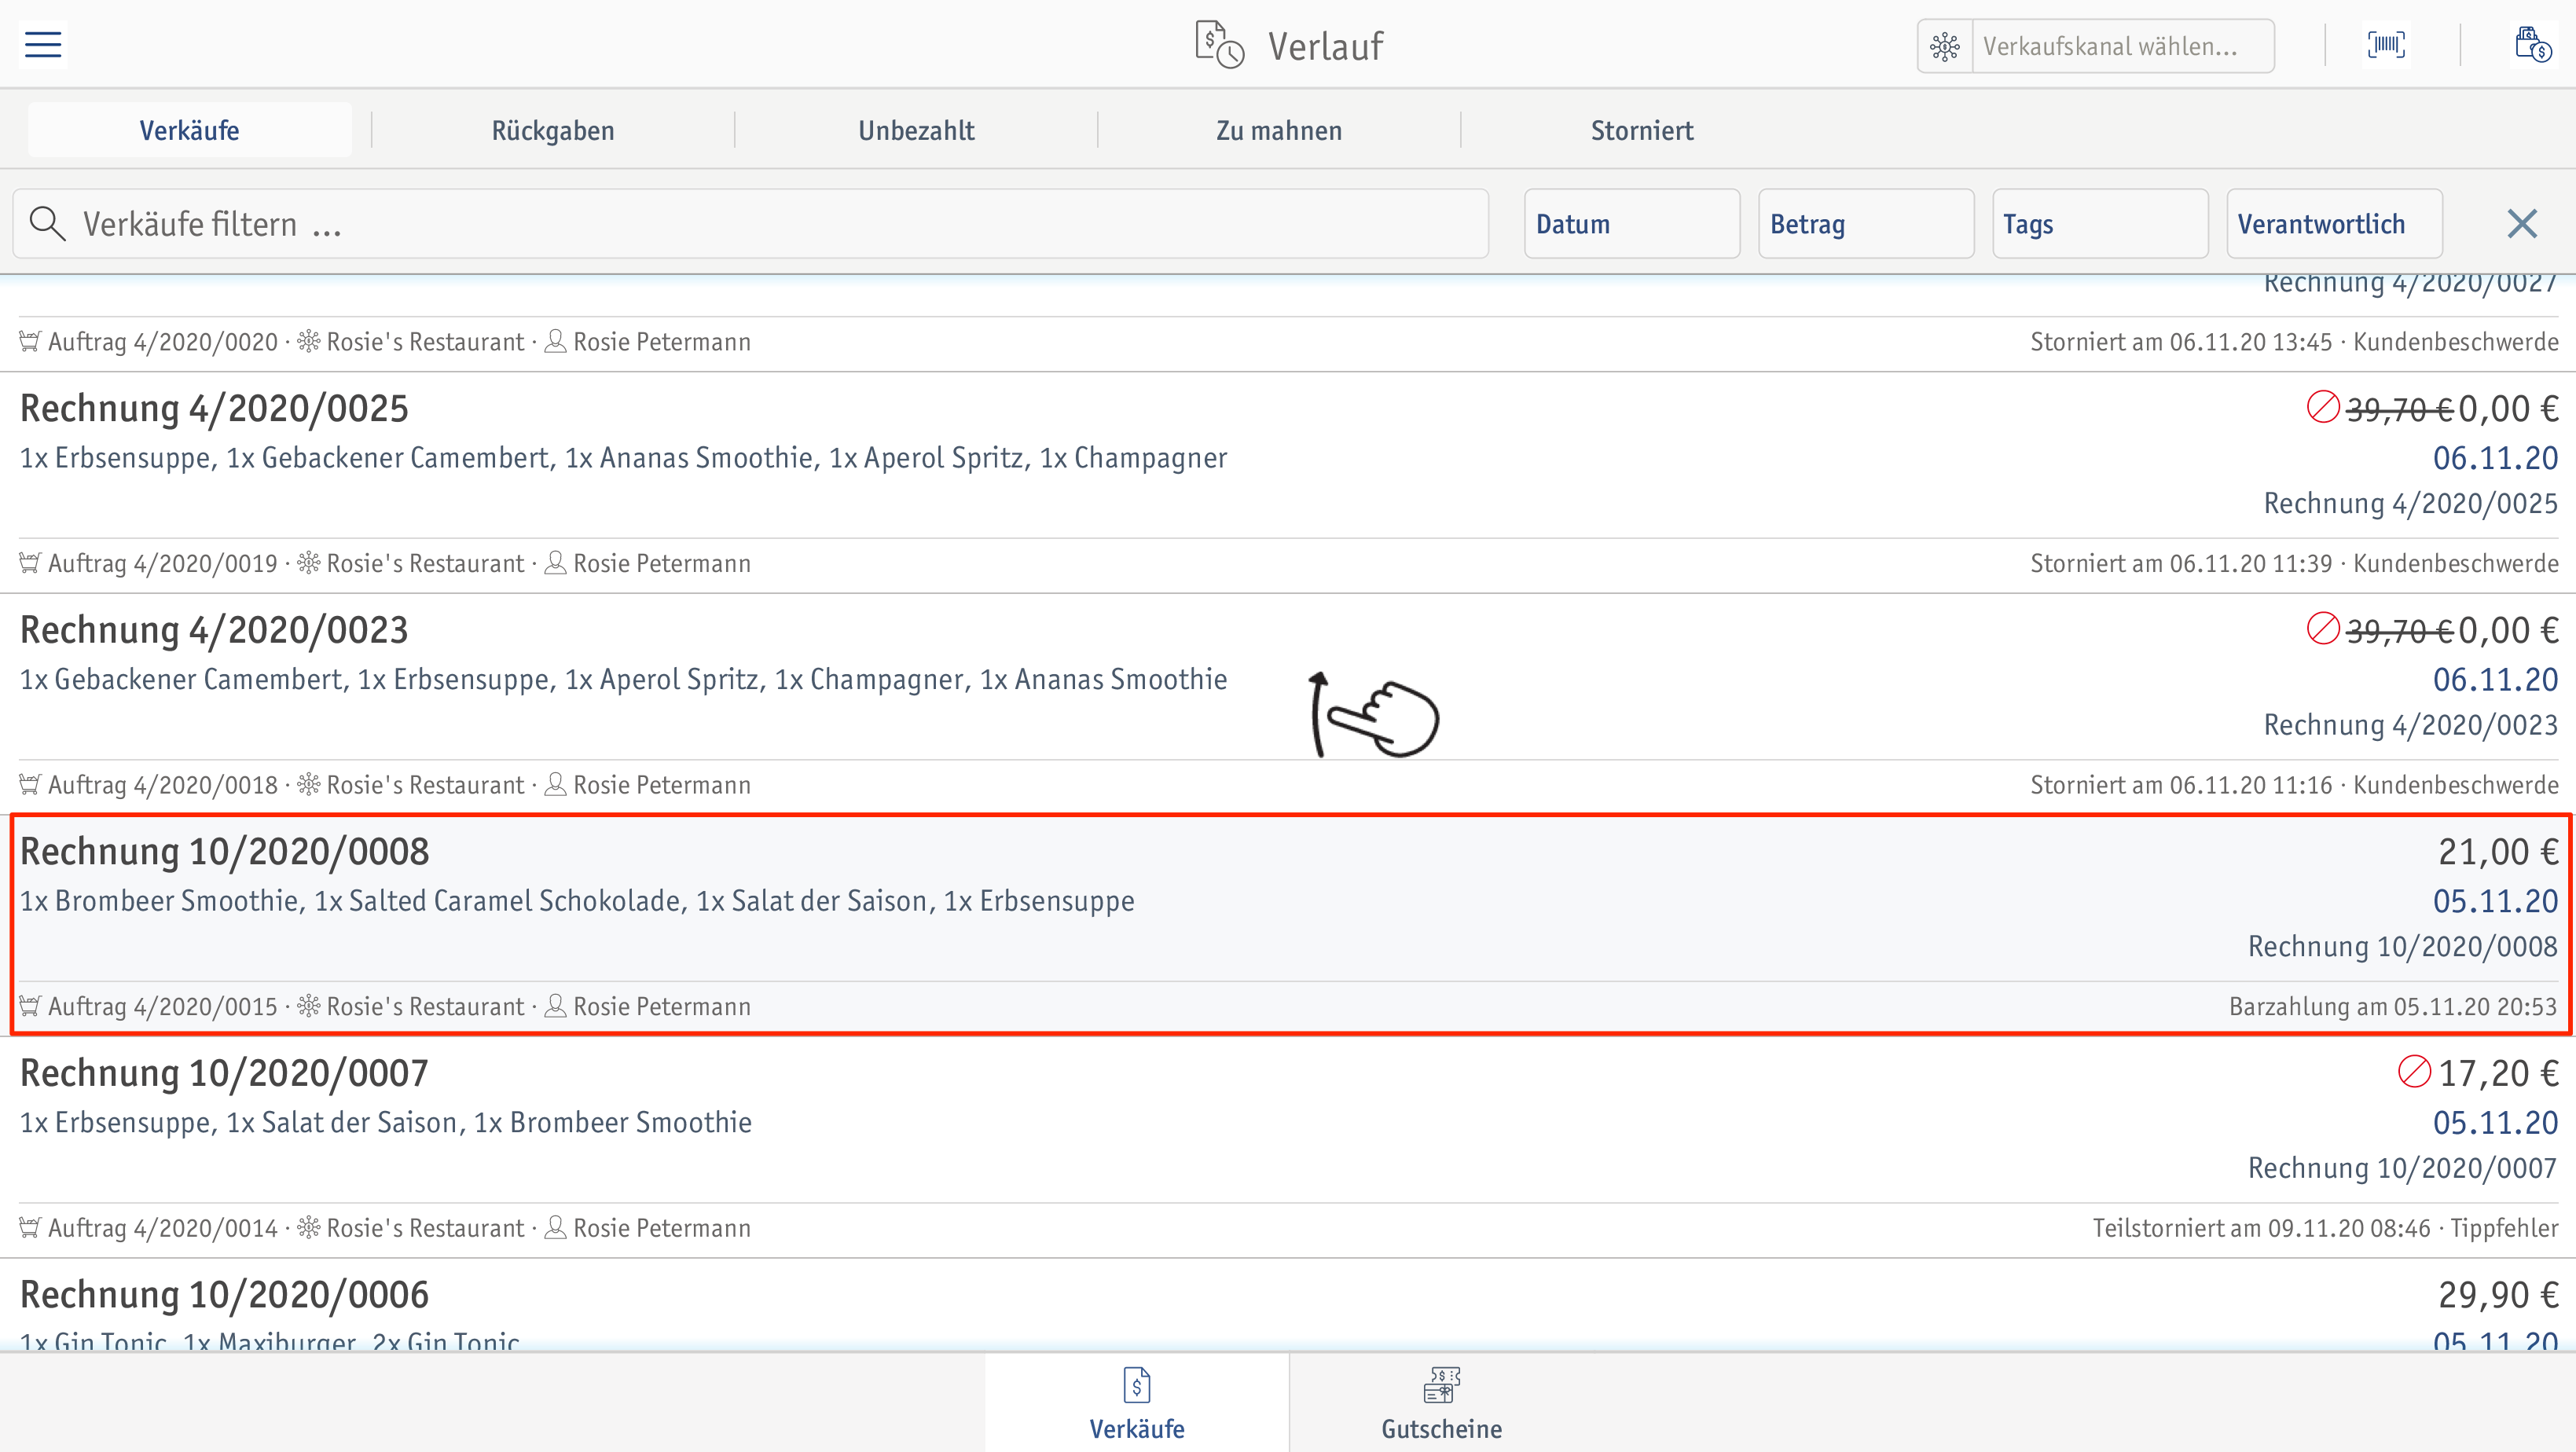Click cart icon beside Auftrag 4/2020/0015
This screenshot has height=1452, width=2576.
30,1006
